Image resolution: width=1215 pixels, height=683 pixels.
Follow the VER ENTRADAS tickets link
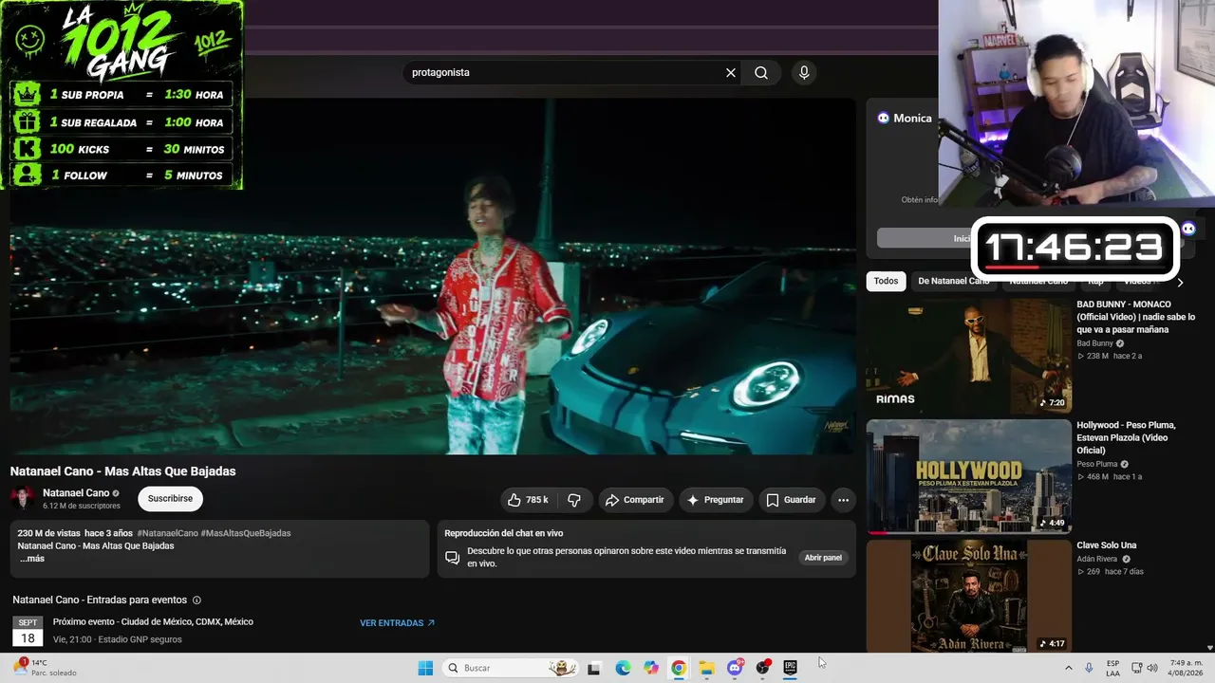[x=397, y=623]
